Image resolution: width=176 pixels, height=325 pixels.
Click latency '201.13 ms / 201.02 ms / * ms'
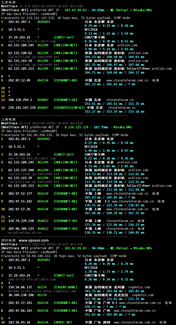pos(110,84)
